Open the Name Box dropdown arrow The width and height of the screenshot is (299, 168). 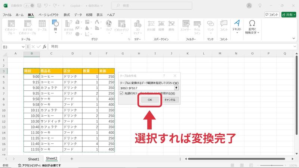(23, 47)
